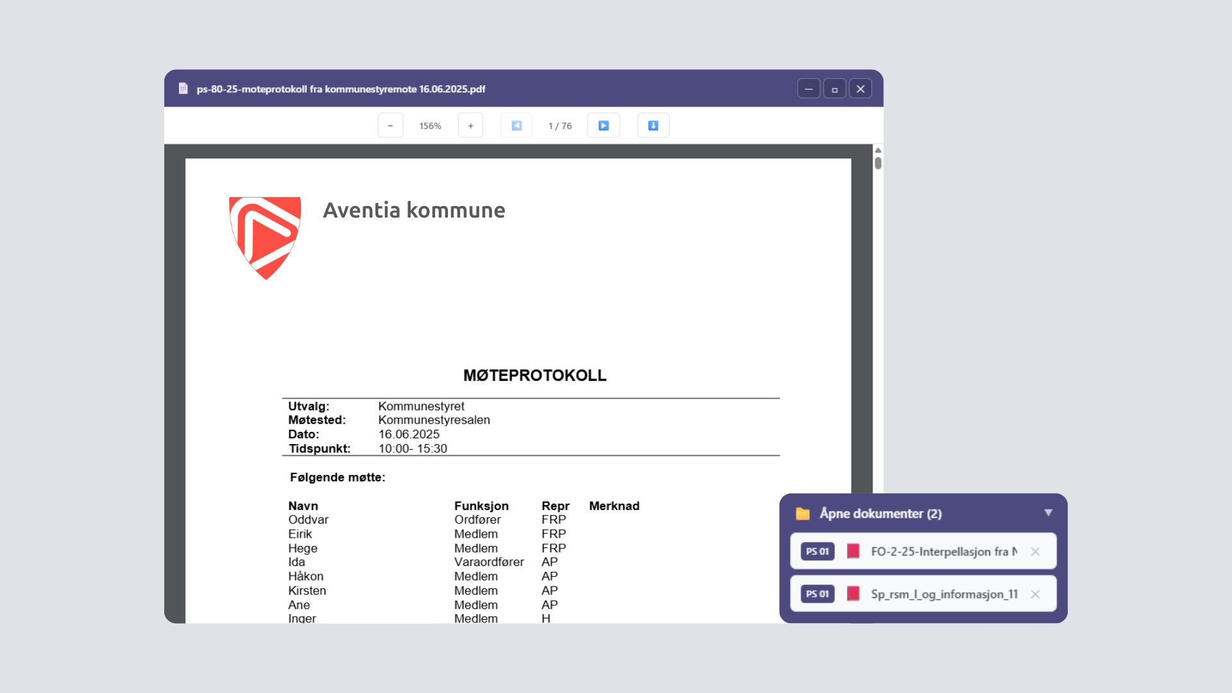Image resolution: width=1232 pixels, height=693 pixels.
Task: Close the Sp_rsm_l_og_informasjon_11 document
Action: coord(1035,594)
